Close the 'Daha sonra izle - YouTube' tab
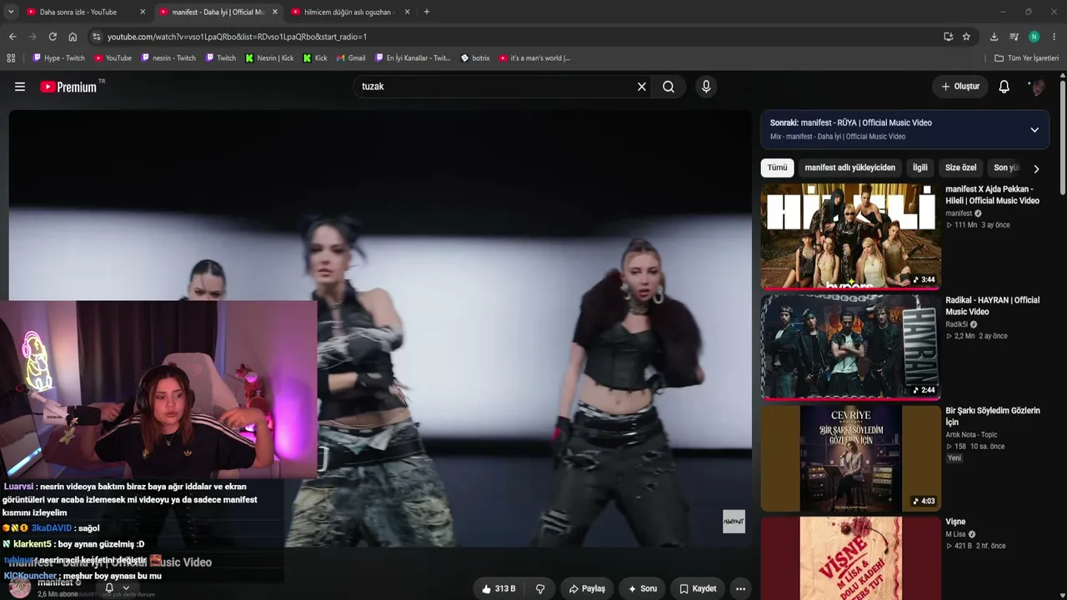1067x600 pixels. point(143,12)
